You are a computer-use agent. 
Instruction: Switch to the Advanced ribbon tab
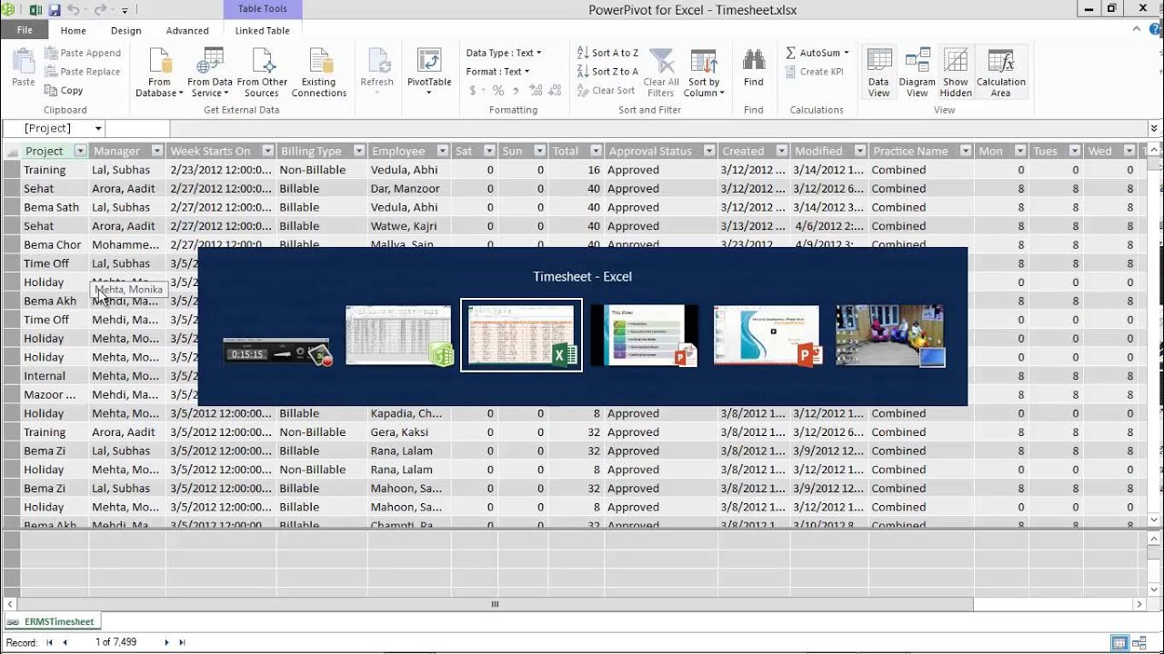[187, 31]
